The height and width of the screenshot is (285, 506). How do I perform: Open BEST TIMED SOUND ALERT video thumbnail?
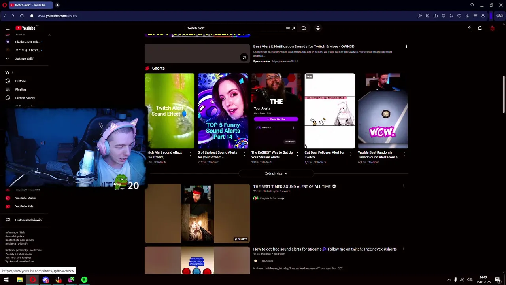tap(197, 213)
